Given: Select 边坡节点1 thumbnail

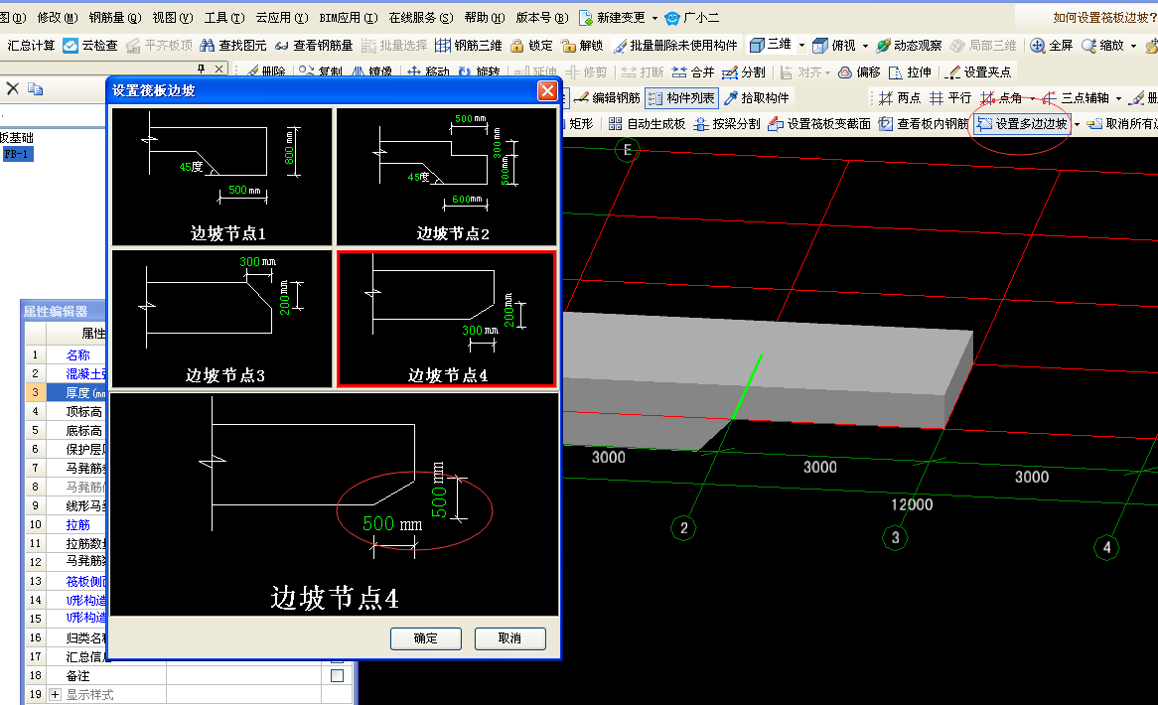Looking at the screenshot, I should click(222, 177).
